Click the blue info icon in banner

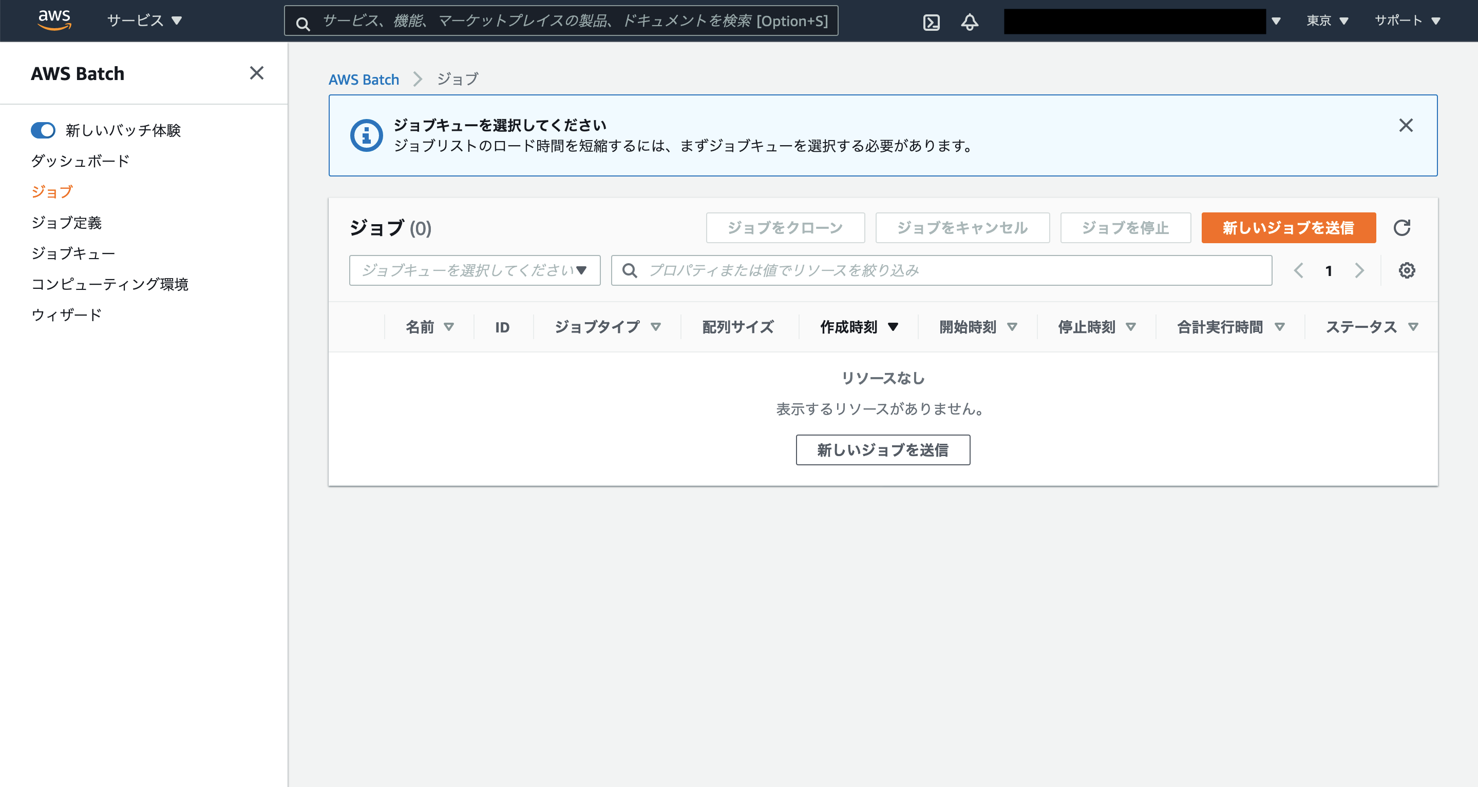tap(366, 135)
